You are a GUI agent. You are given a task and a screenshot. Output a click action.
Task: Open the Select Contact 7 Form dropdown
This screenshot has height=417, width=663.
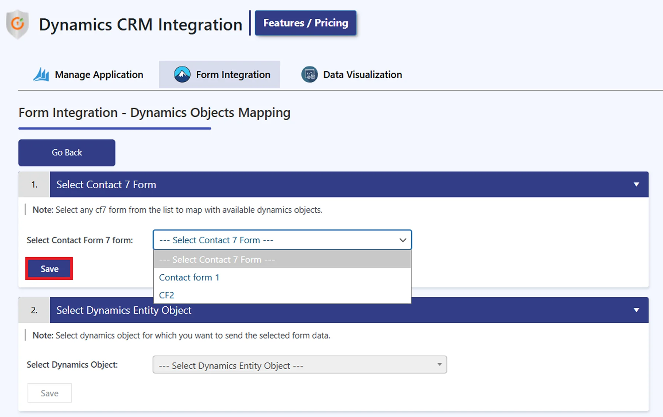click(x=282, y=240)
